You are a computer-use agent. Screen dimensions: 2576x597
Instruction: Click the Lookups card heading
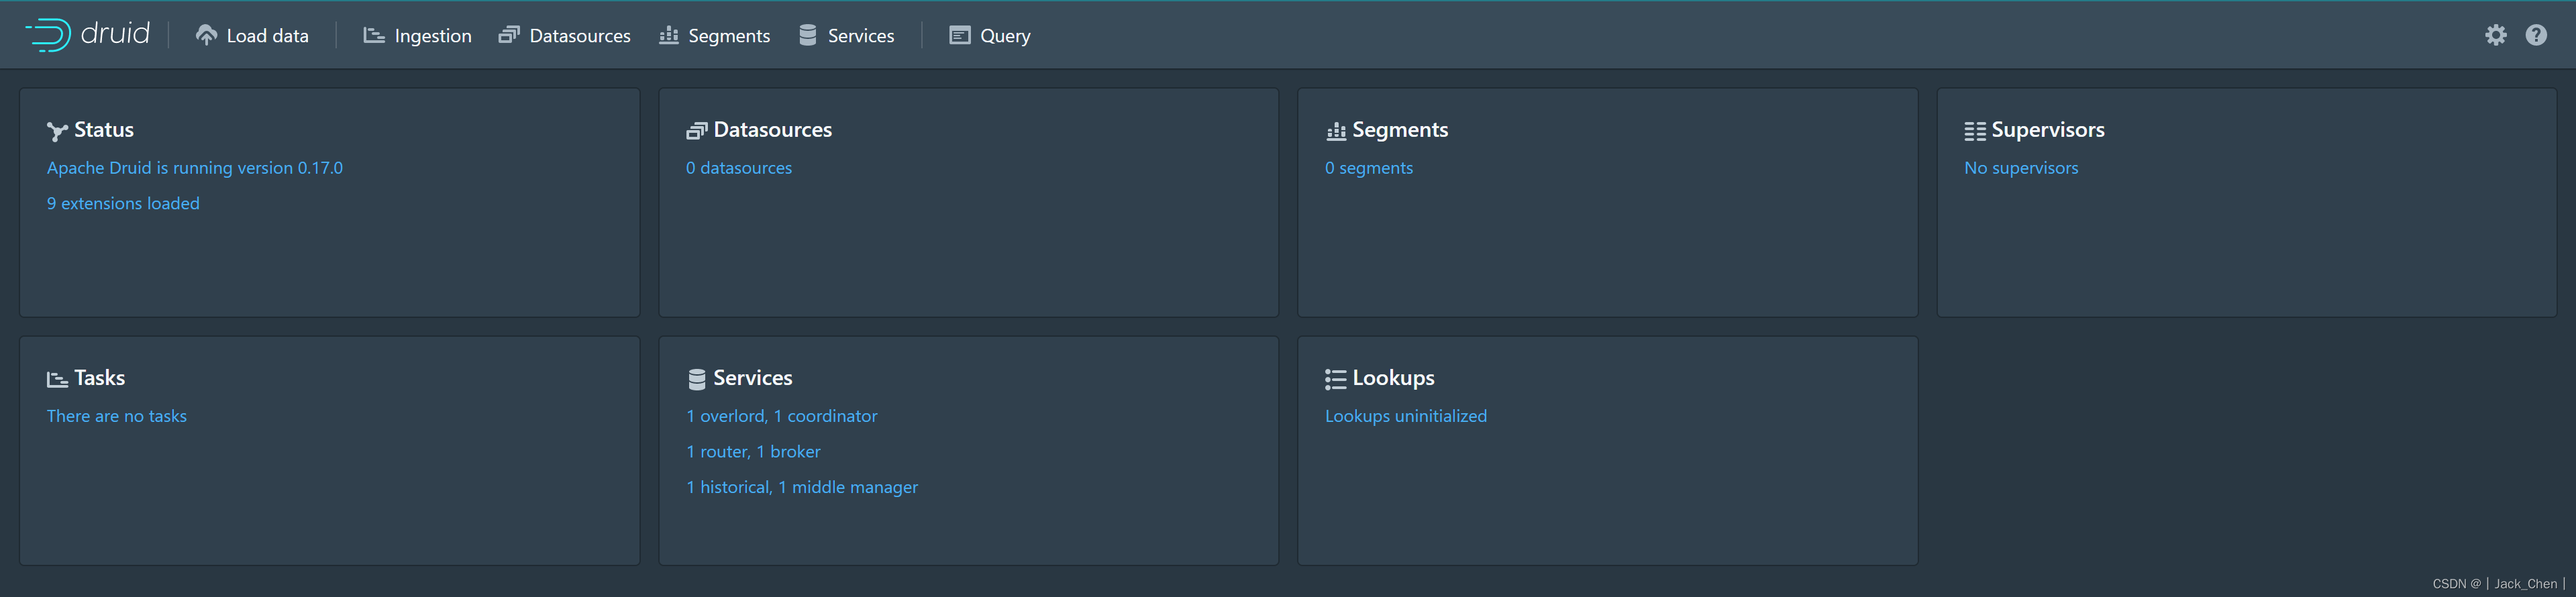pos(1393,378)
